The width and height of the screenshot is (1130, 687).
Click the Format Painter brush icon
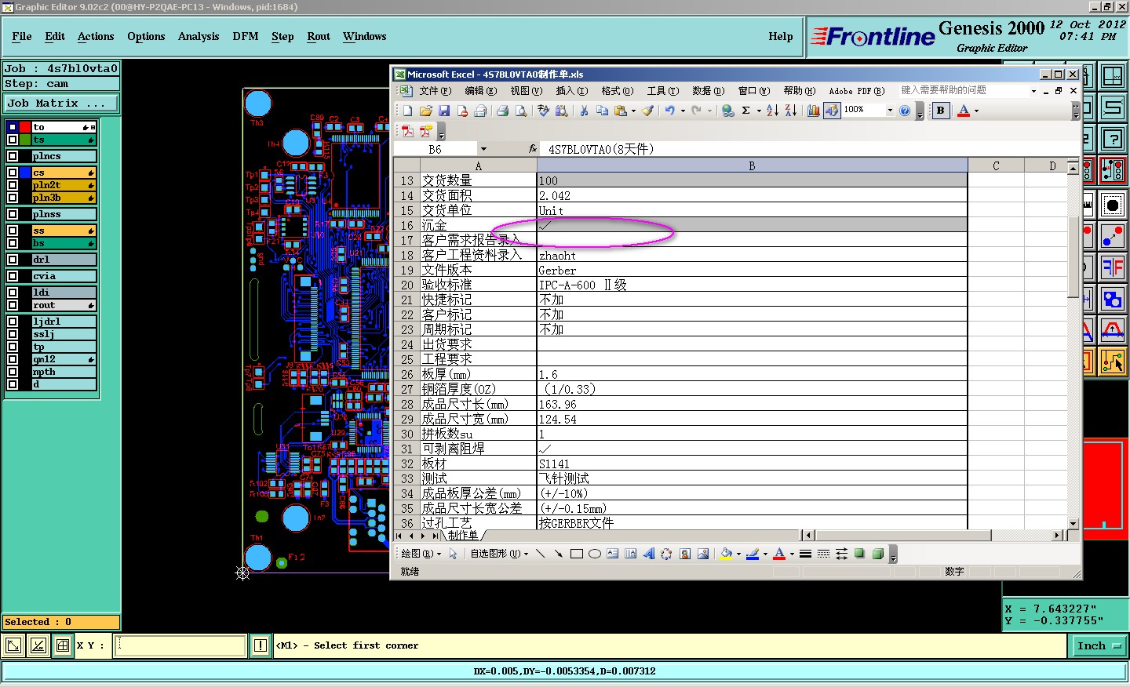(x=647, y=111)
